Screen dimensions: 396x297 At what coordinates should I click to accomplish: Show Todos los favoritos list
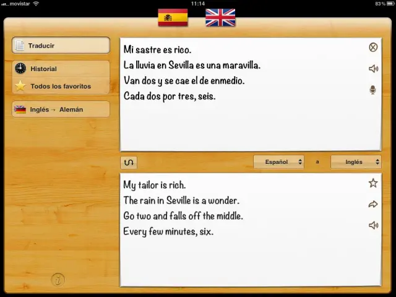click(x=61, y=86)
